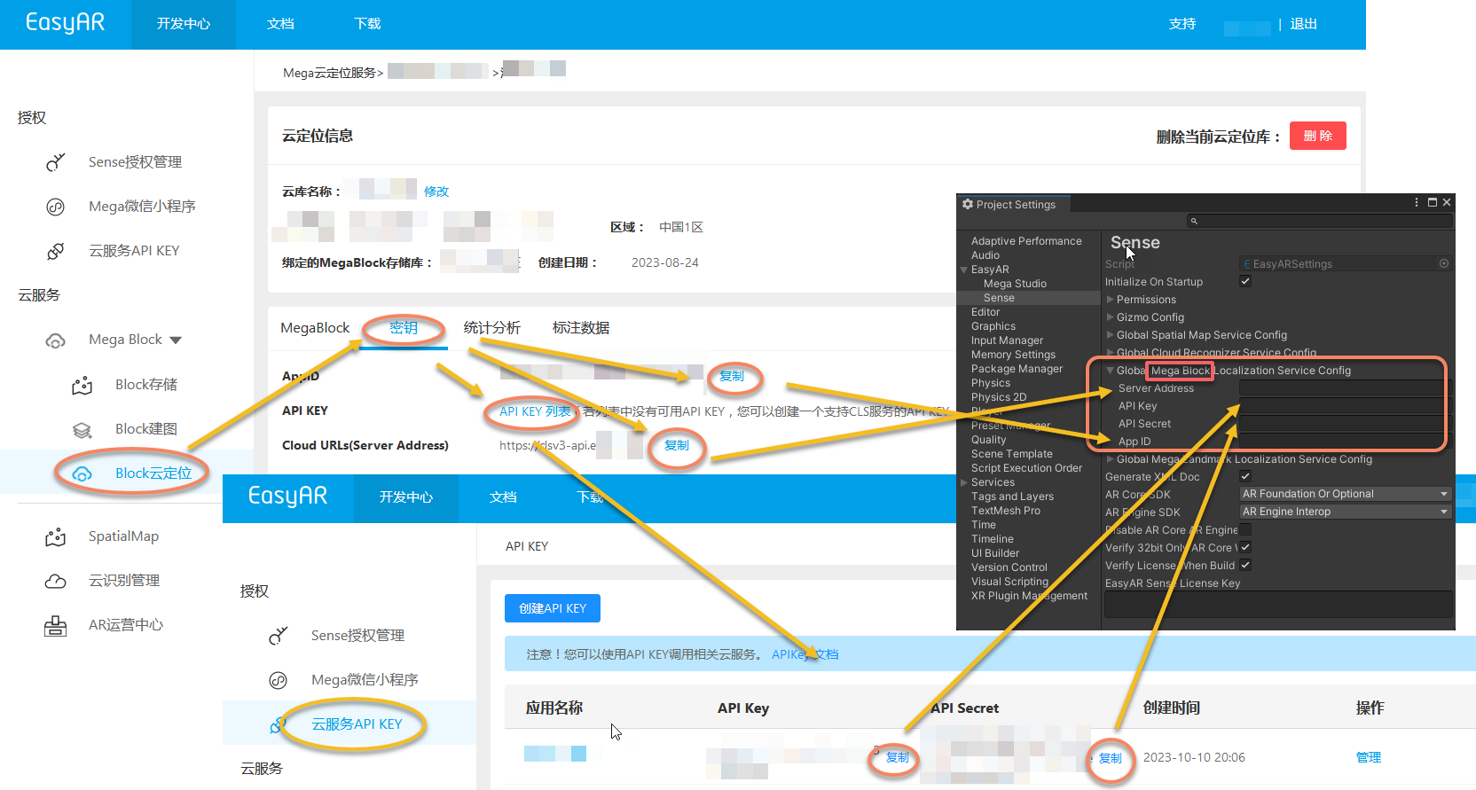
Task: Click the SpatialMap icon in the sidebar
Action: [x=56, y=536]
